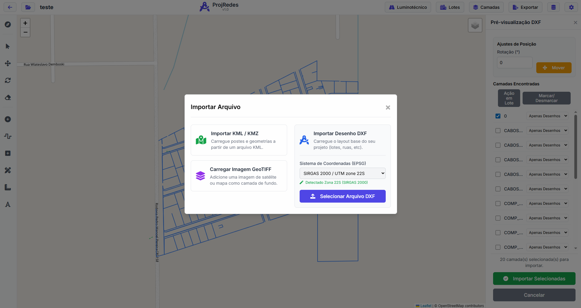Screen dimensions: 581x308
Task: Click the open folder icon in header
Action: (x=28, y=7)
